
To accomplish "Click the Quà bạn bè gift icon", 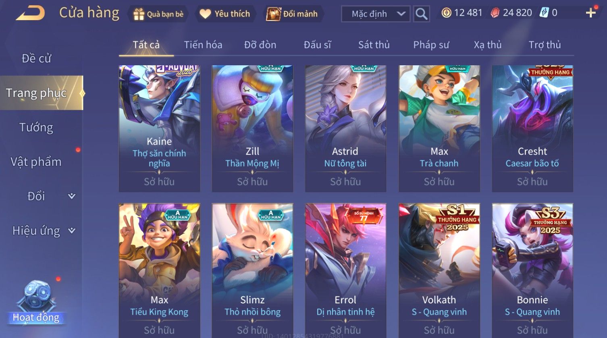I will click(139, 14).
